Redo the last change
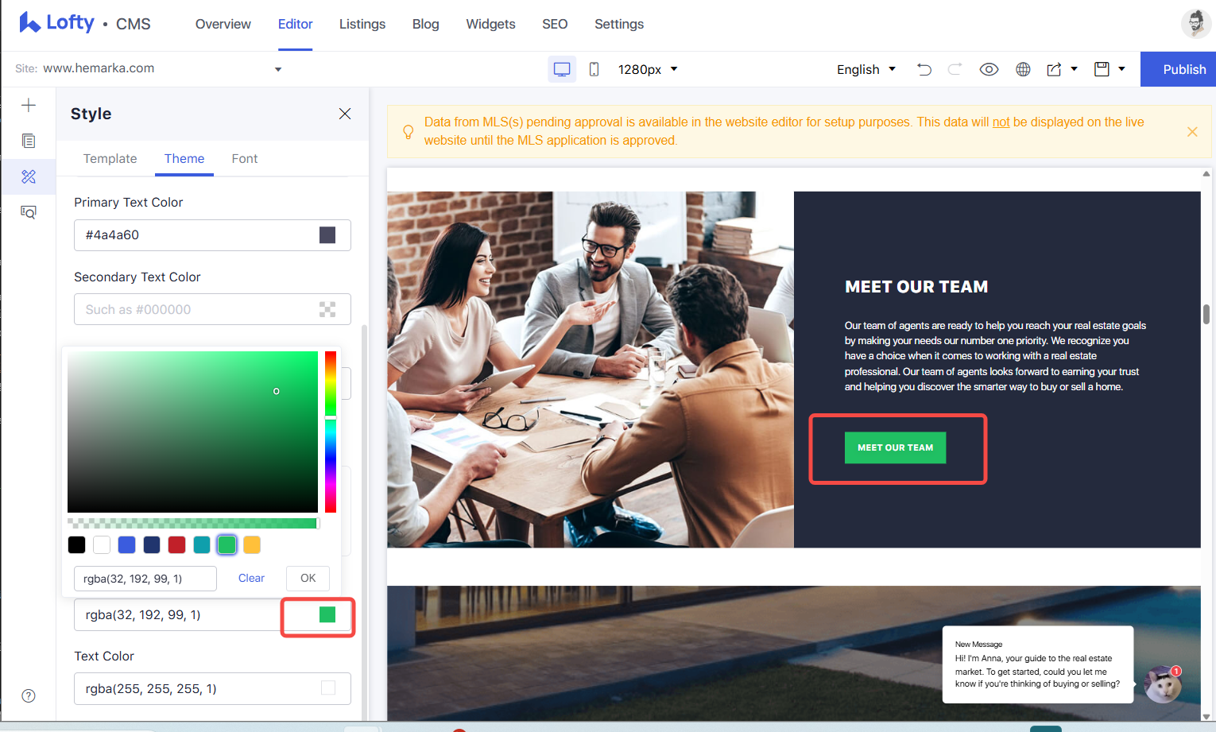1216x732 pixels. coord(955,69)
